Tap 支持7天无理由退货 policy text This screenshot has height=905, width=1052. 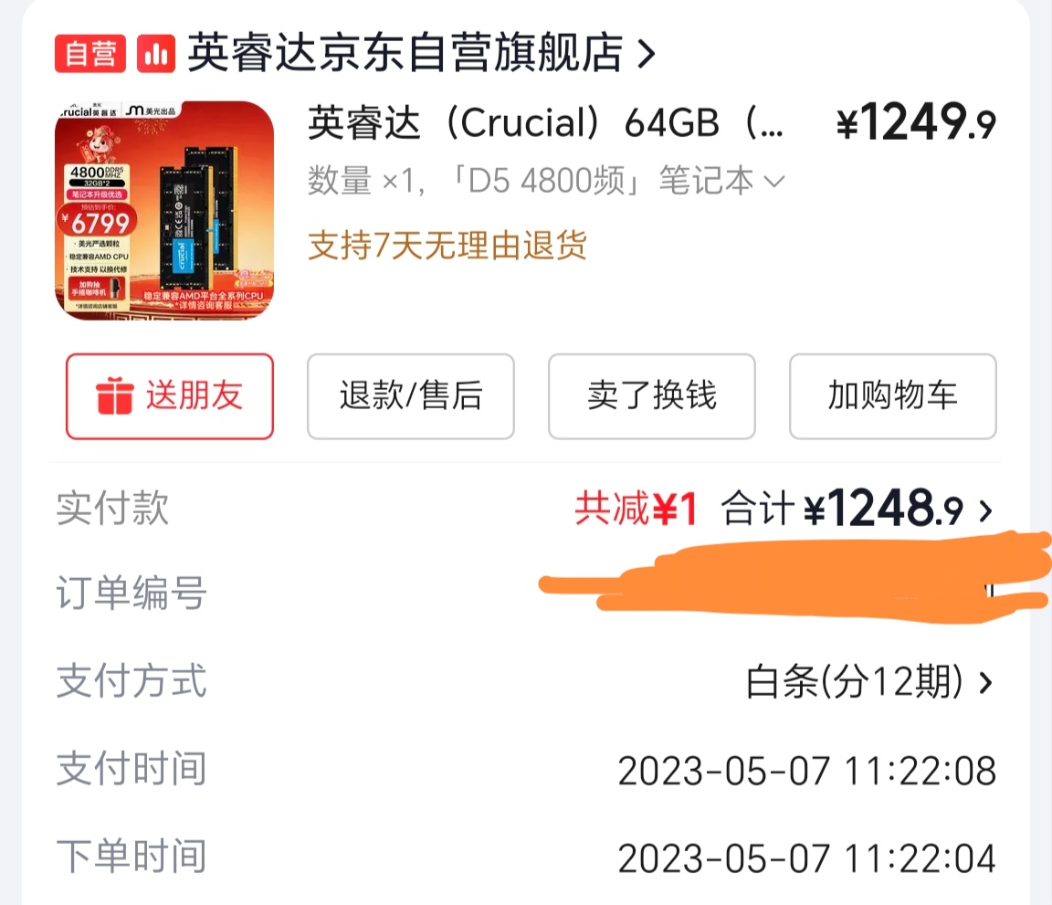pyautogui.click(x=447, y=245)
